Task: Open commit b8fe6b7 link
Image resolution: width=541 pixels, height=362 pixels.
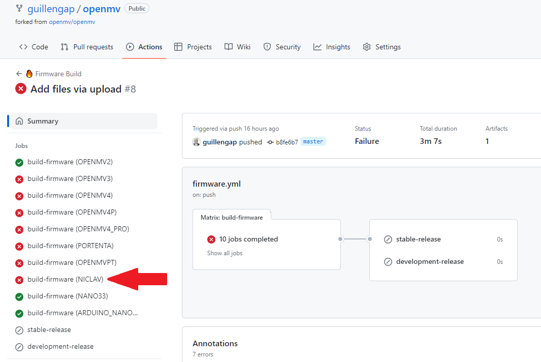Action: coord(287,142)
